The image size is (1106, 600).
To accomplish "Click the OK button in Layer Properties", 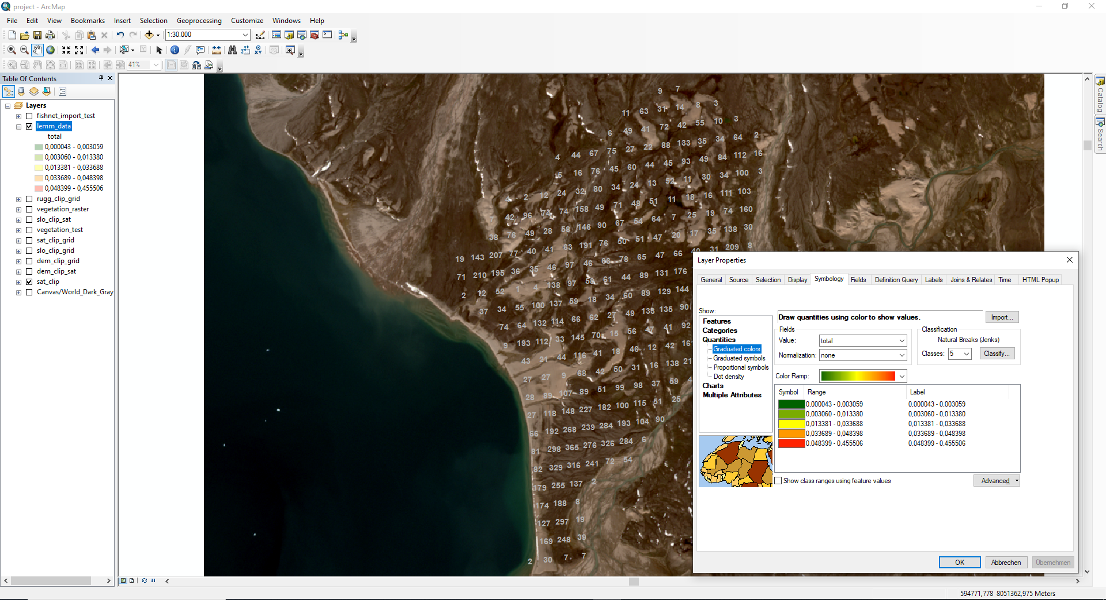I will [x=960, y=563].
